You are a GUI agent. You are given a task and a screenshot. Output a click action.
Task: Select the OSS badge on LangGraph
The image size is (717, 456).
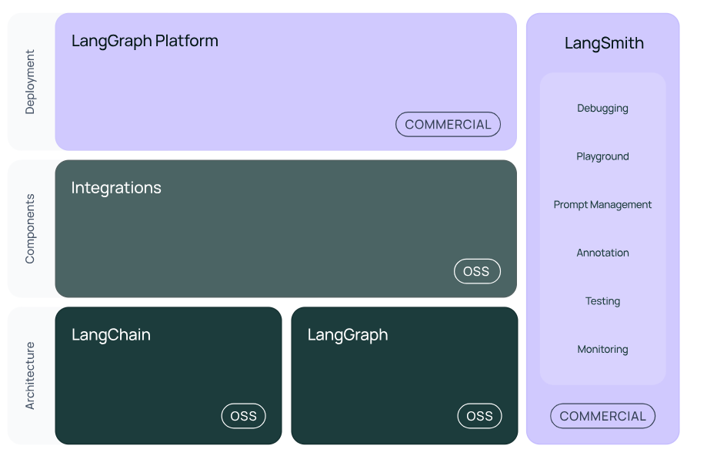coord(479,416)
